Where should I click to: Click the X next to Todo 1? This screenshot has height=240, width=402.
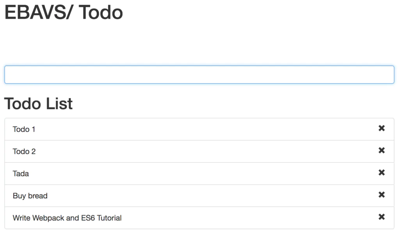[381, 129]
